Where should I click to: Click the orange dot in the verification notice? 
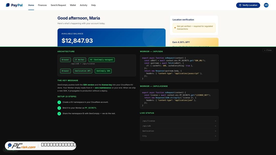pos(175,28)
